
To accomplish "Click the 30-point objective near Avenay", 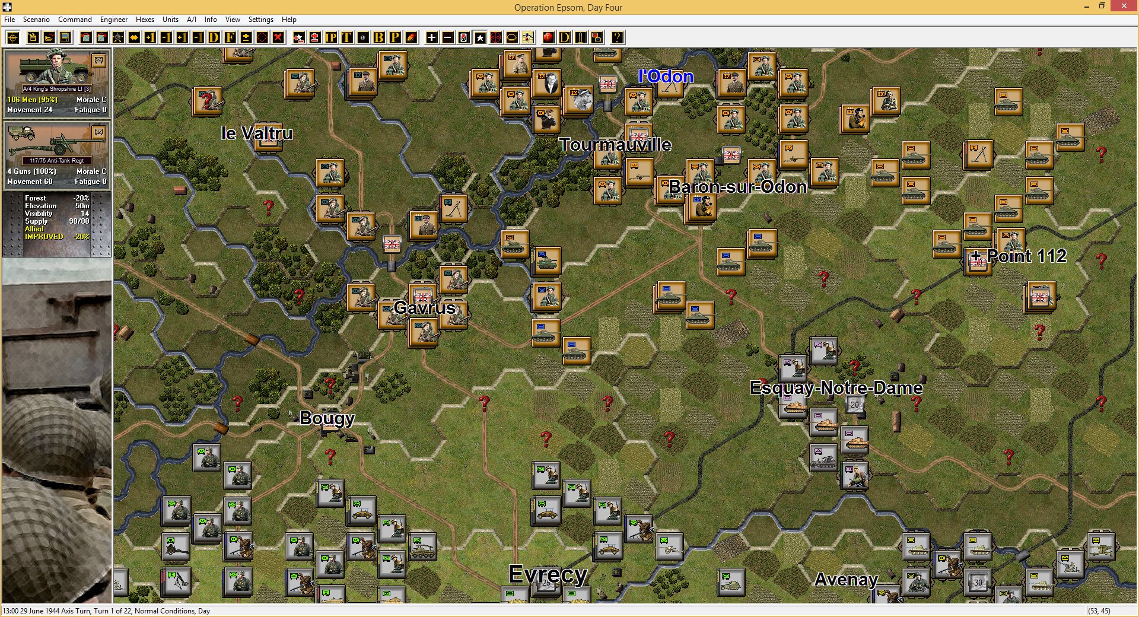I will [x=978, y=582].
